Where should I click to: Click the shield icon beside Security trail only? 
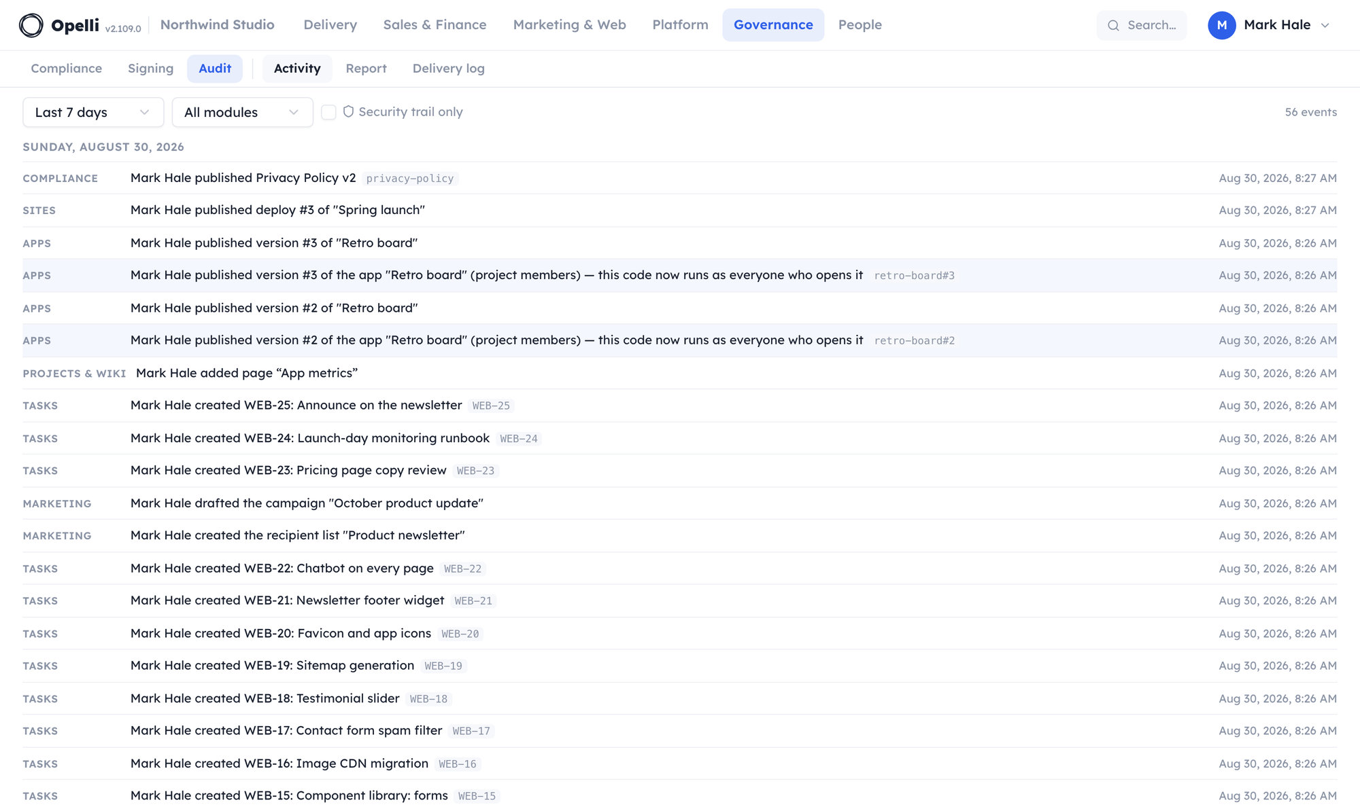348,111
